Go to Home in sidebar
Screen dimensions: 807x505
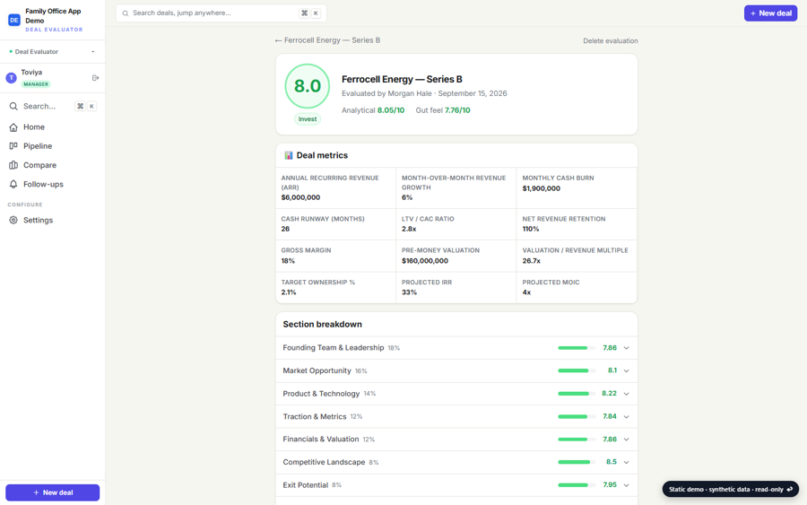pyautogui.click(x=53, y=127)
